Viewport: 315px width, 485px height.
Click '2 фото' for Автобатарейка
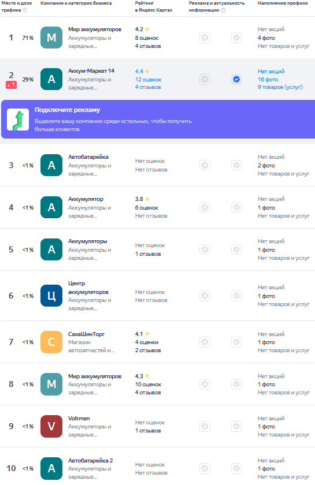(266, 166)
